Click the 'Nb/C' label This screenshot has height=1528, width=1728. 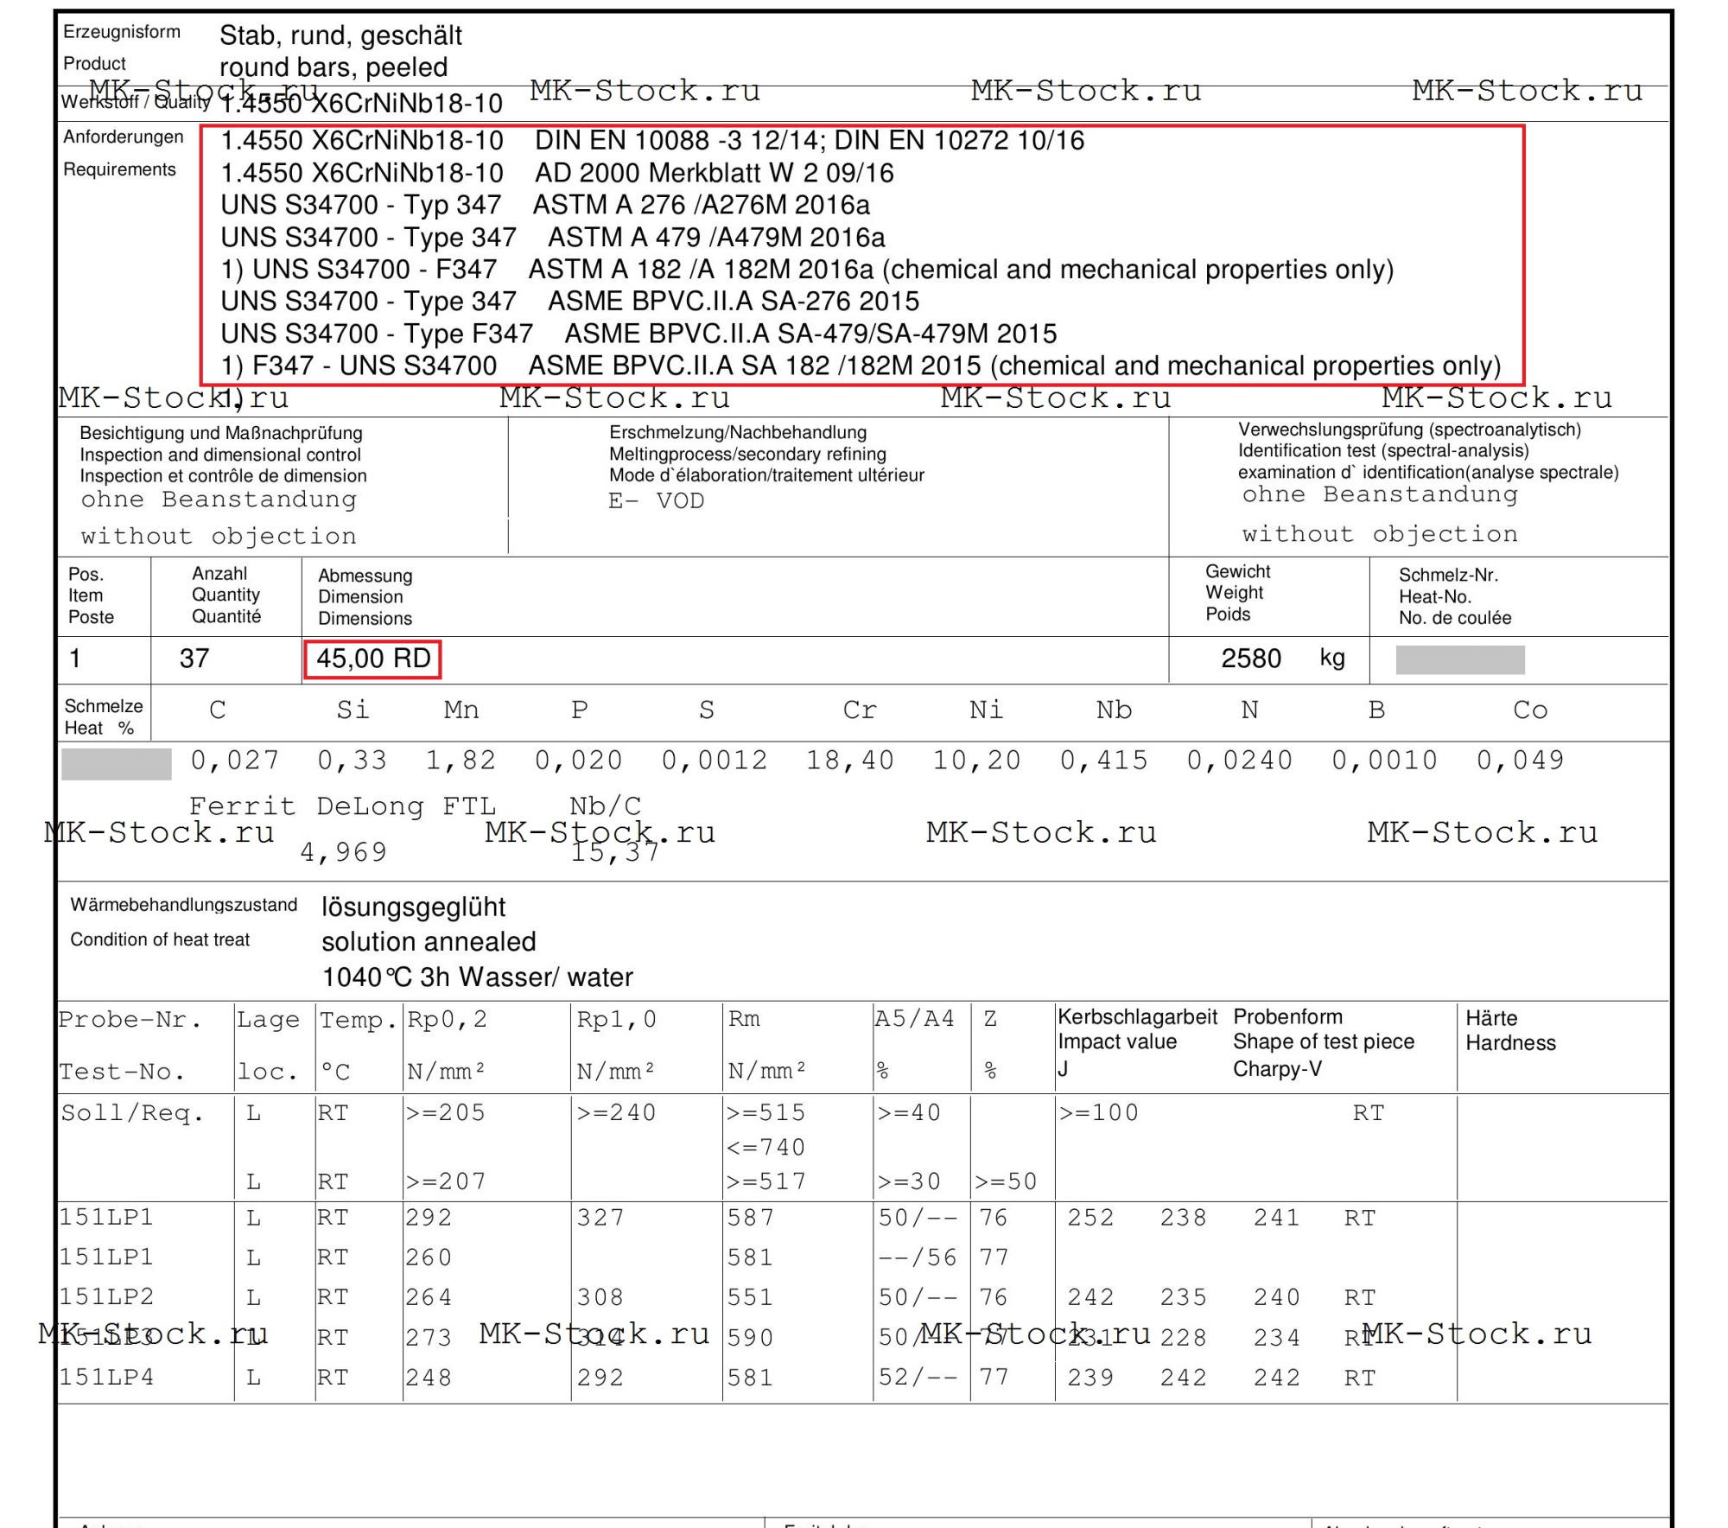(x=606, y=806)
